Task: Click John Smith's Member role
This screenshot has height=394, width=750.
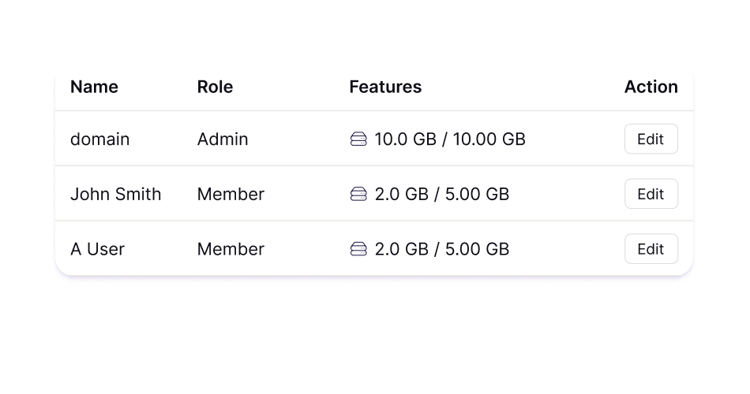Action: pos(231,194)
